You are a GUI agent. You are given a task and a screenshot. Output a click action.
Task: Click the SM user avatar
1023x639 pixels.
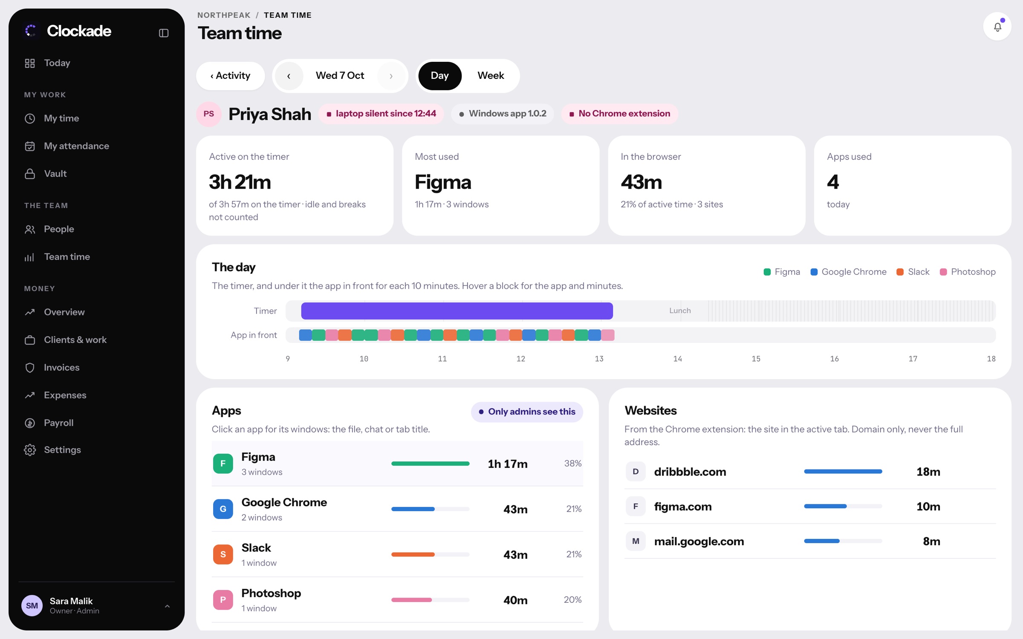(x=32, y=606)
